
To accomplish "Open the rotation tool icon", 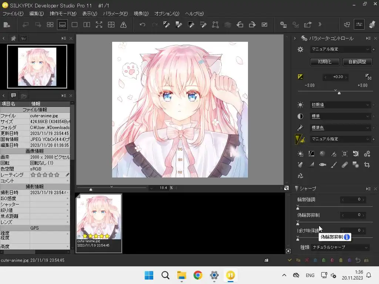I will point(356,153).
